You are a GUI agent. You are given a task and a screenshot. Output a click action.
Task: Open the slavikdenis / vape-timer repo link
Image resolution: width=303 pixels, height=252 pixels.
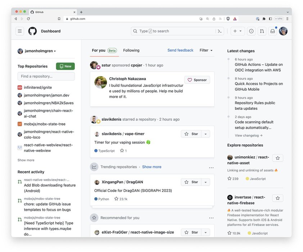(123, 134)
